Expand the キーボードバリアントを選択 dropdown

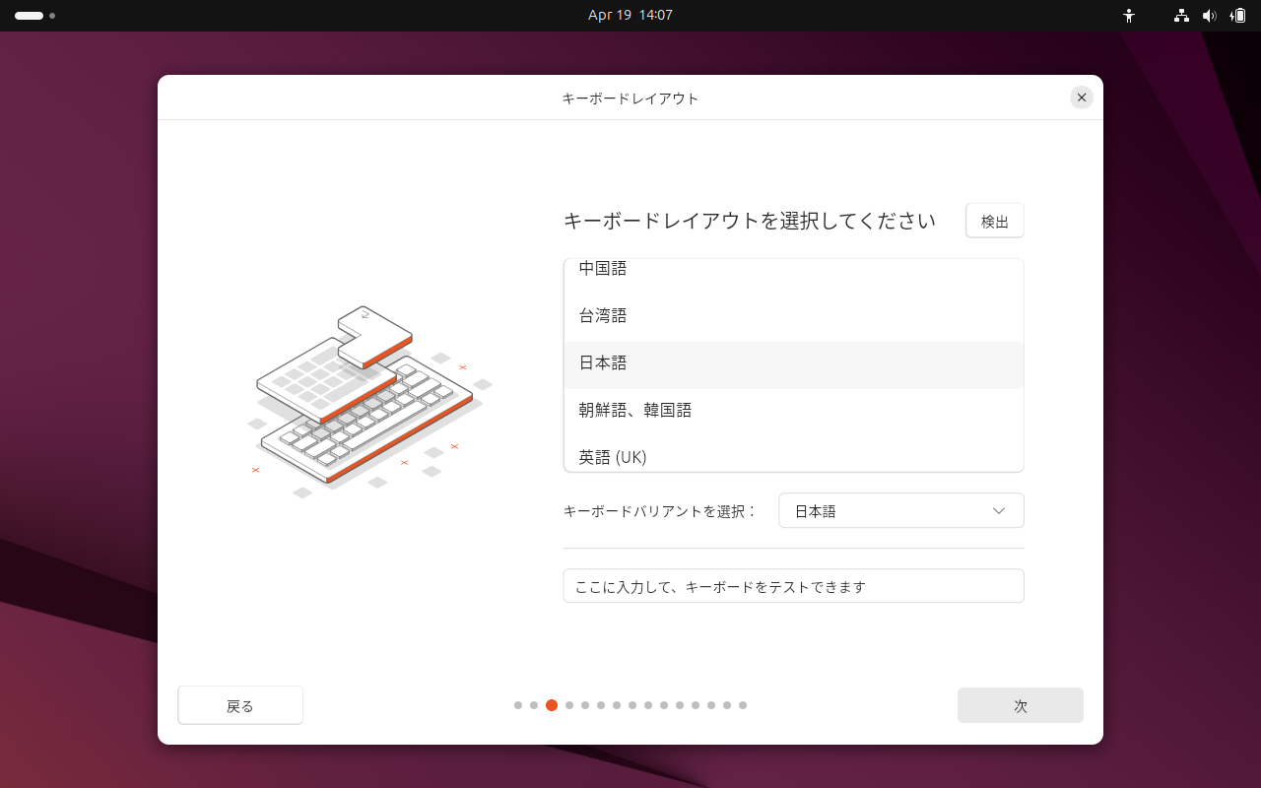(901, 511)
